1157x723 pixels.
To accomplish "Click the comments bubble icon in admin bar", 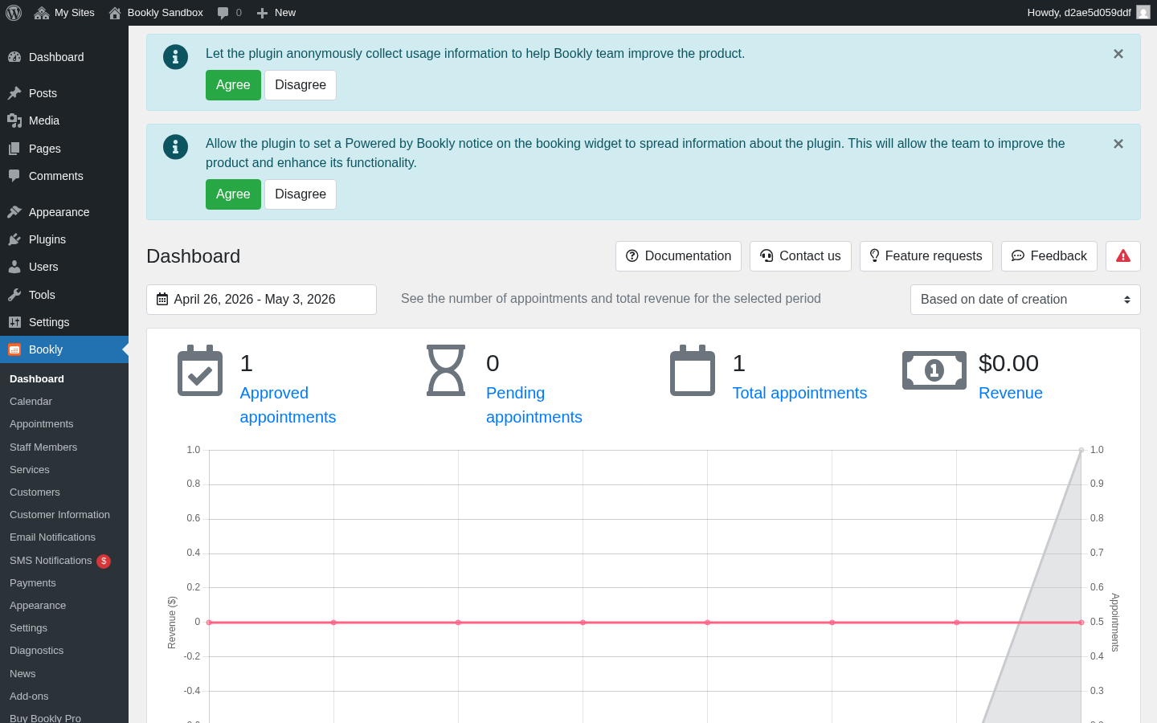I will point(223,13).
